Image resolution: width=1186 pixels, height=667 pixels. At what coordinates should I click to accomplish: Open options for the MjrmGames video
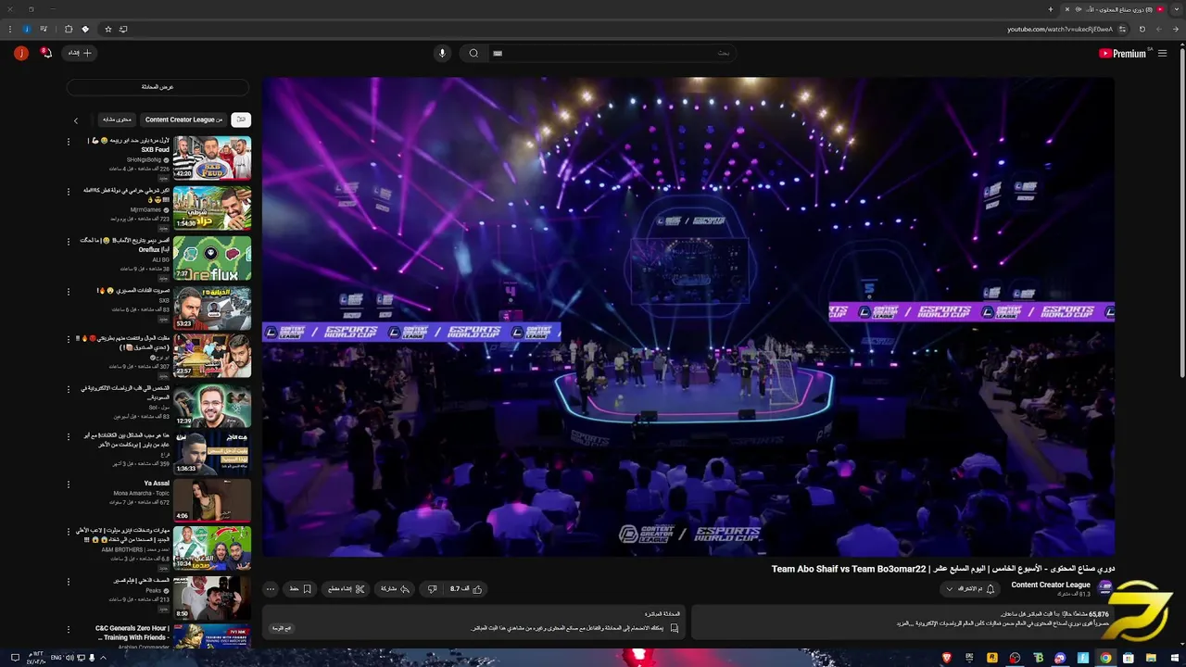point(69,192)
